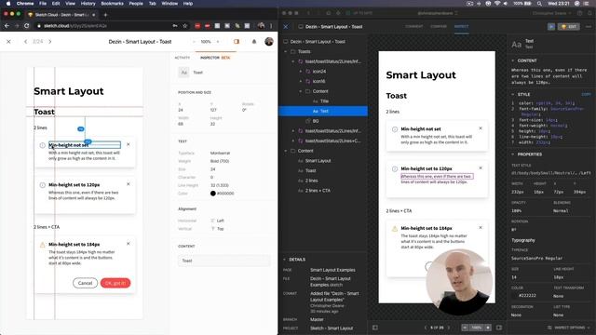This screenshot has width=596, height=335.
Task: Reload the Sketch Cloud page
Action: [x=27, y=26]
